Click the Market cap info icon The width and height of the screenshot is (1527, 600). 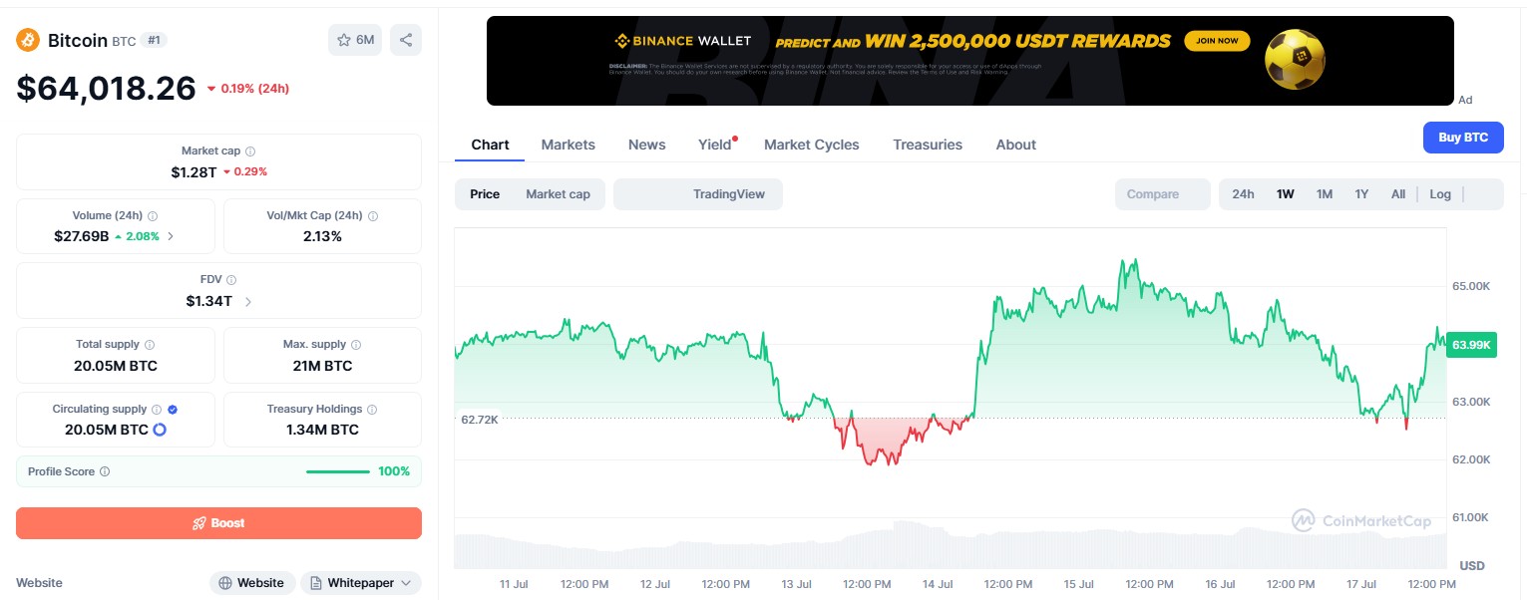point(250,151)
